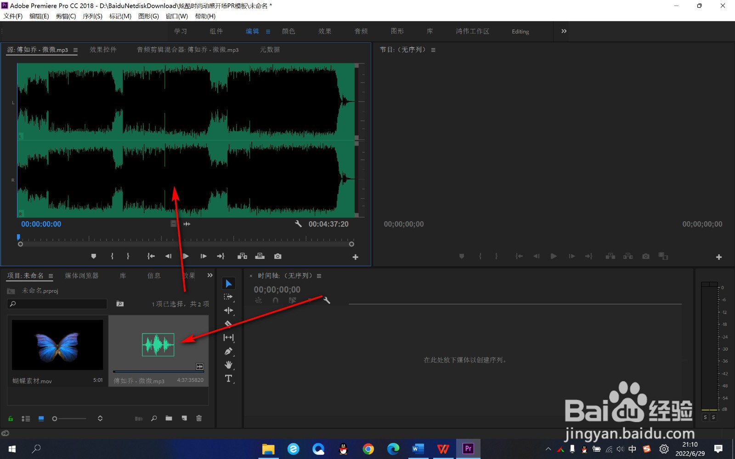Select the Track Select Forward tool
735x459 pixels.
(x=228, y=297)
